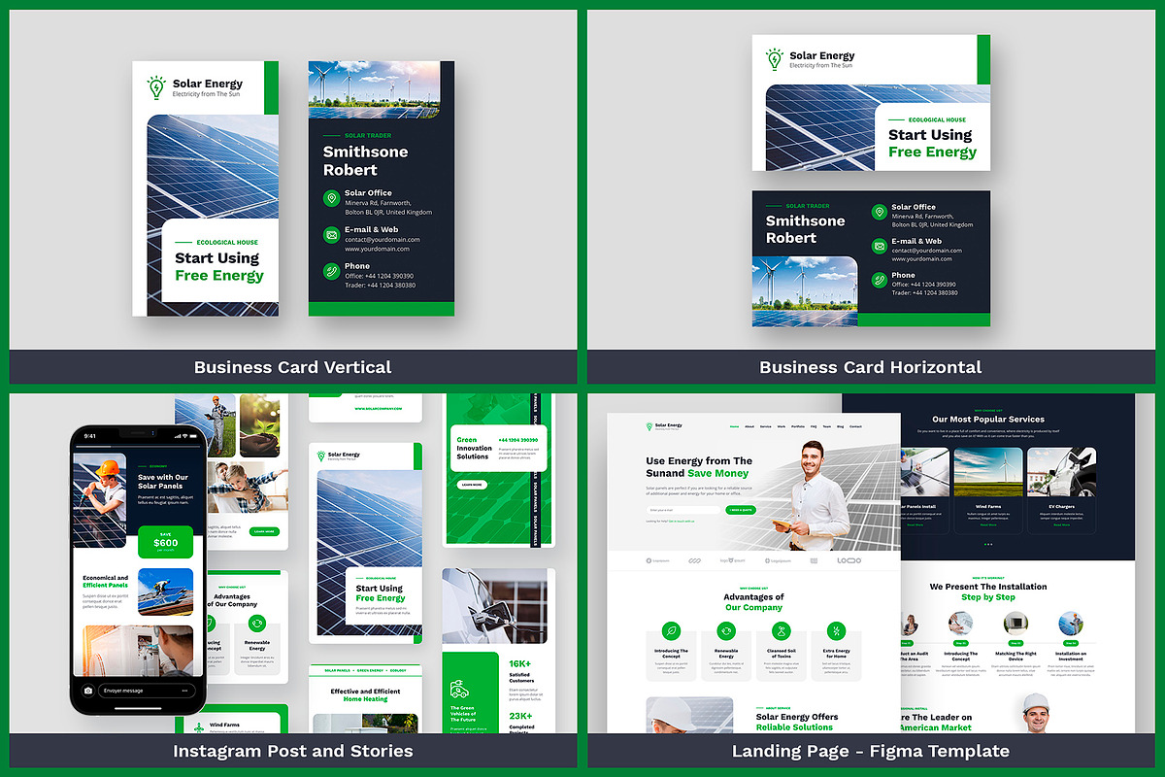Viewport: 1165px width, 777px height.
Task: Click the Get in touch with us link
Action: tap(682, 521)
